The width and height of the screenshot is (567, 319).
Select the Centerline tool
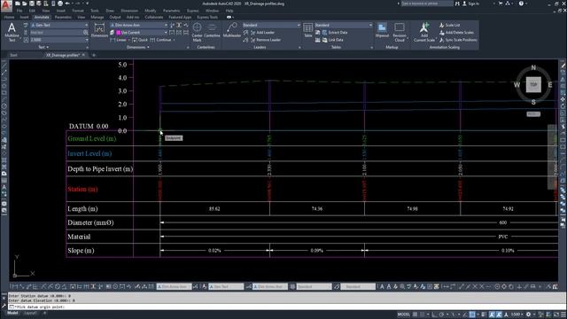[212, 30]
